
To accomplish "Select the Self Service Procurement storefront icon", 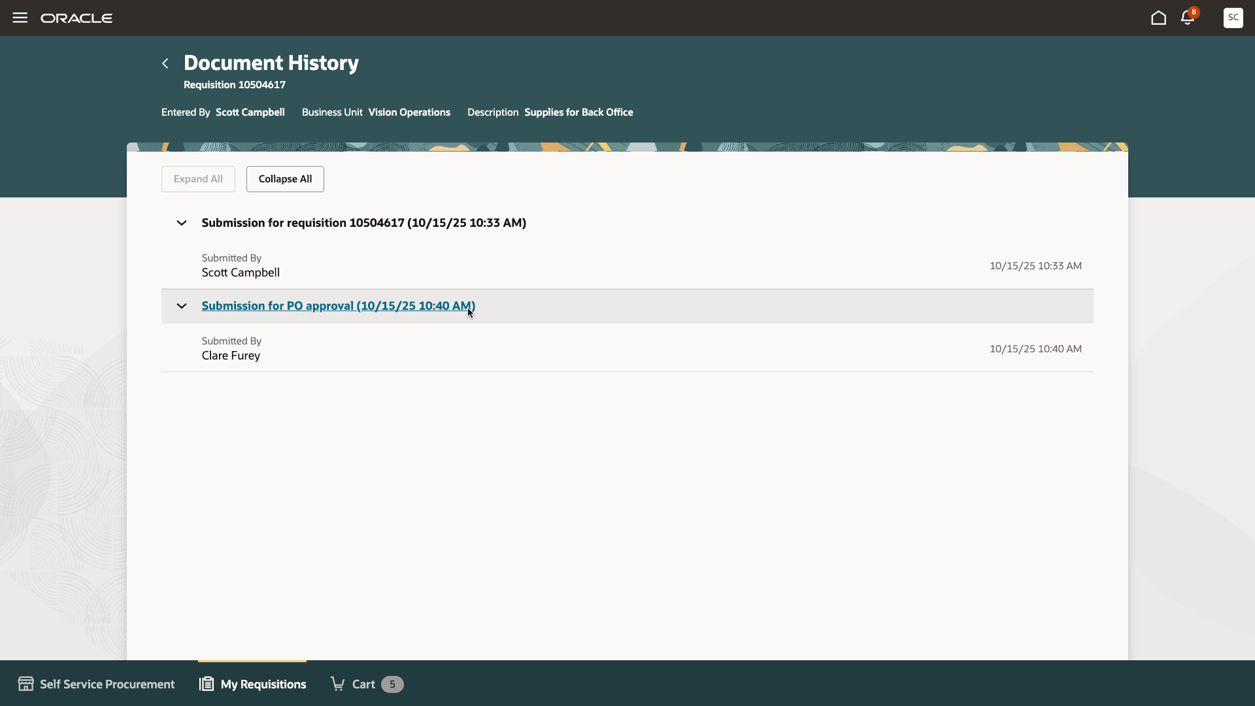I will (25, 683).
